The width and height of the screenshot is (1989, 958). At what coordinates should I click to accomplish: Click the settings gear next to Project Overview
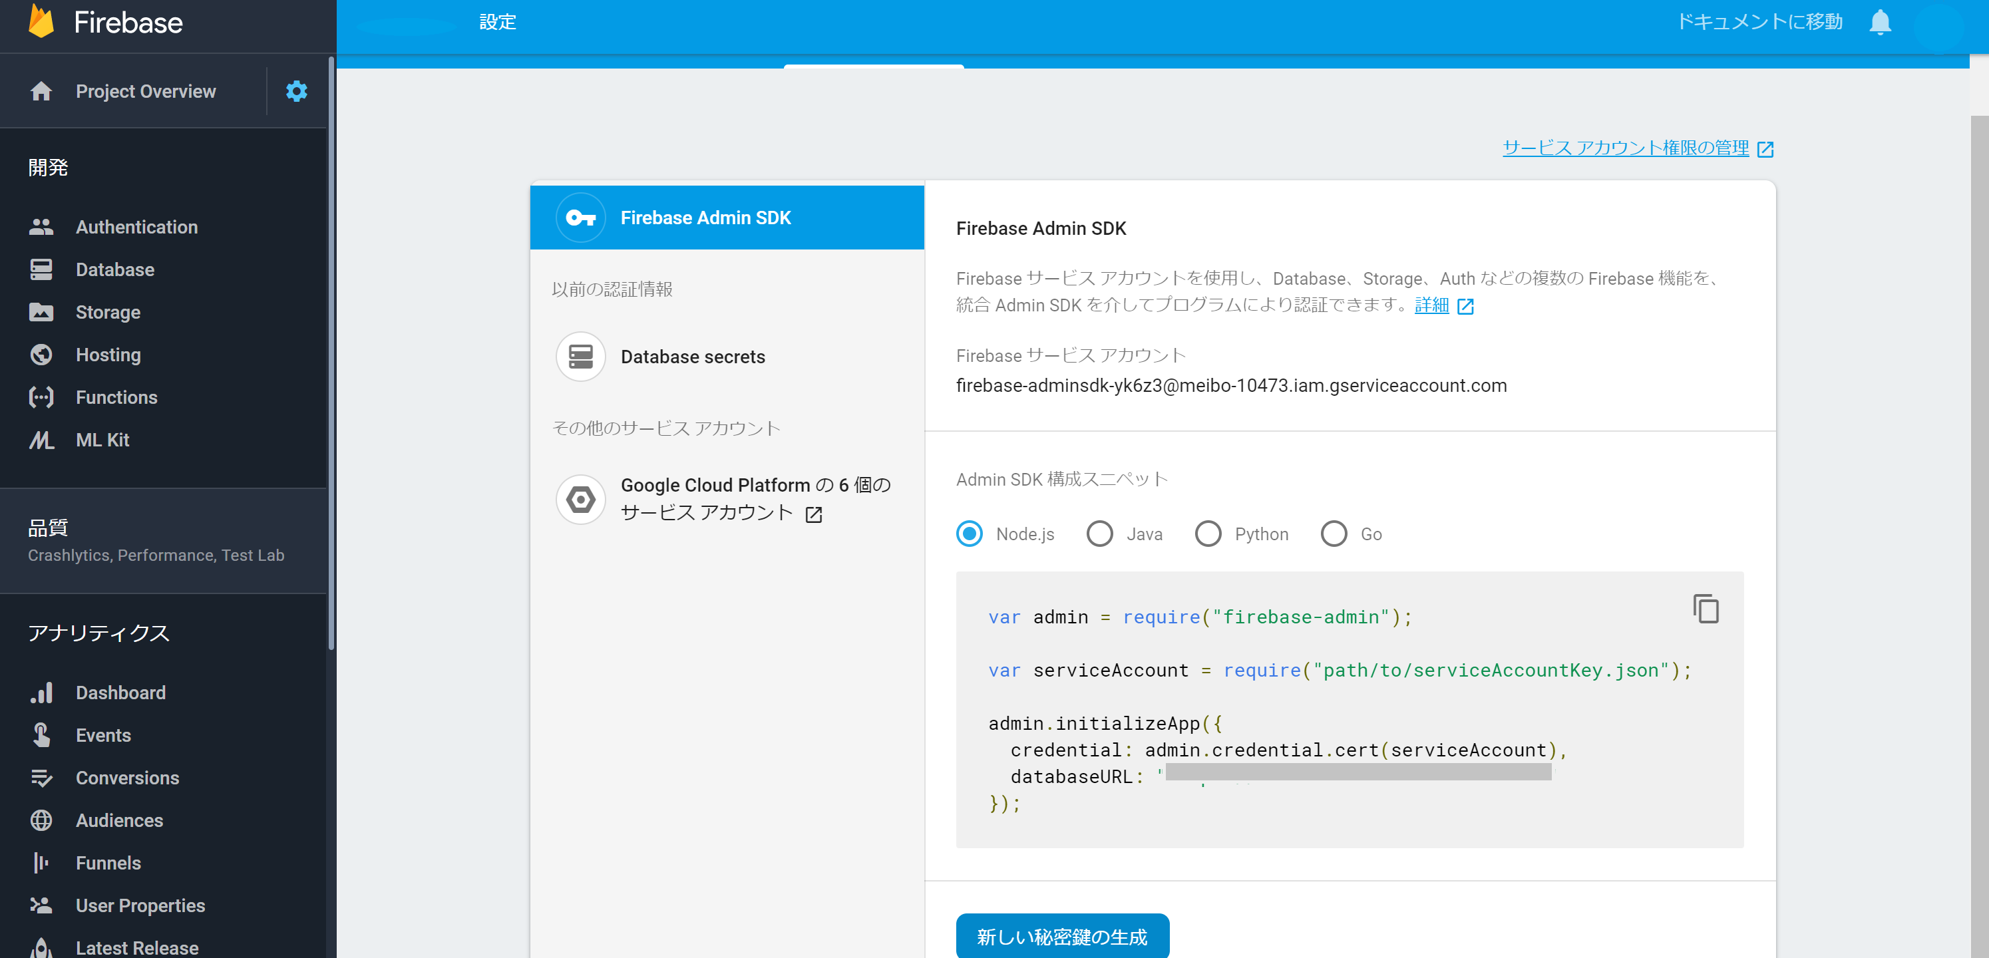[297, 91]
